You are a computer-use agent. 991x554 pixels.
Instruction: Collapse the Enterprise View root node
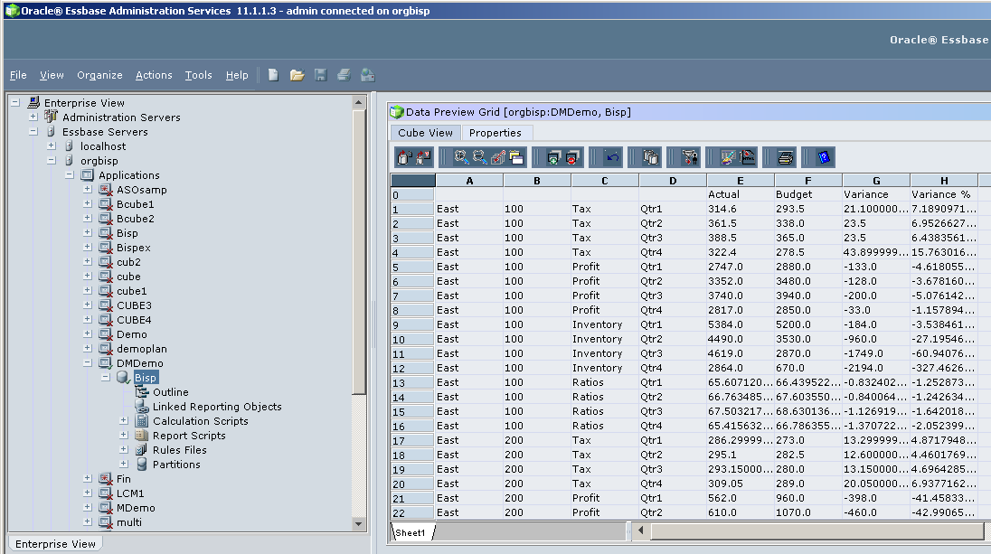(15, 102)
